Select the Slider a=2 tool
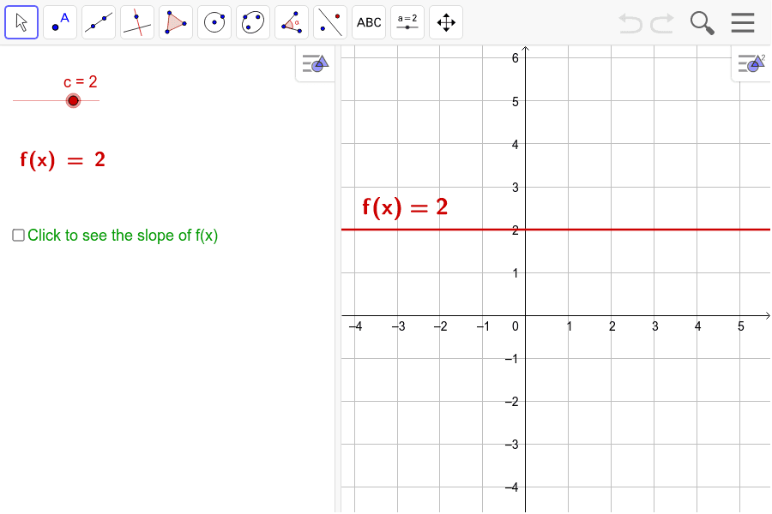Image resolution: width=772 pixels, height=514 pixels. click(x=407, y=22)
